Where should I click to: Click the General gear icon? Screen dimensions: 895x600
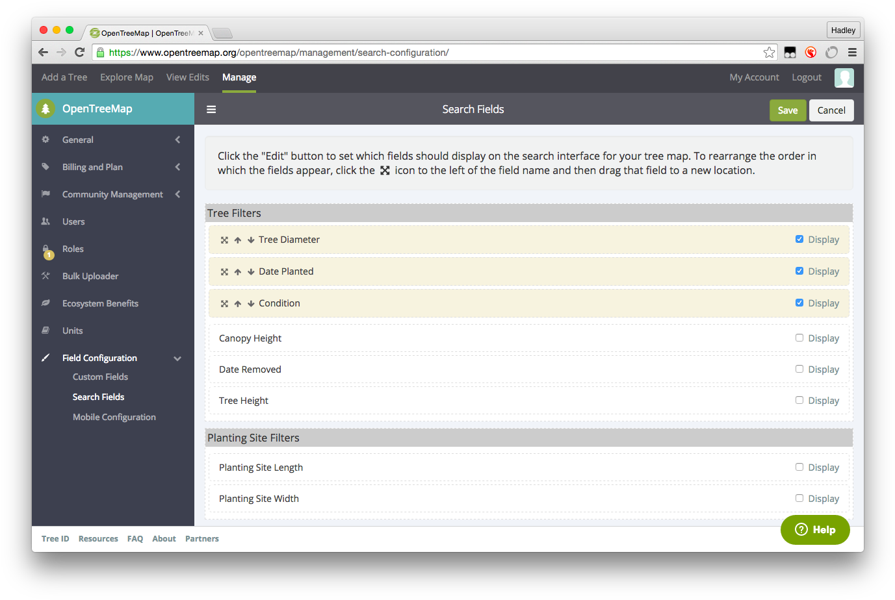pyautogui.click(x=45, y=140)
